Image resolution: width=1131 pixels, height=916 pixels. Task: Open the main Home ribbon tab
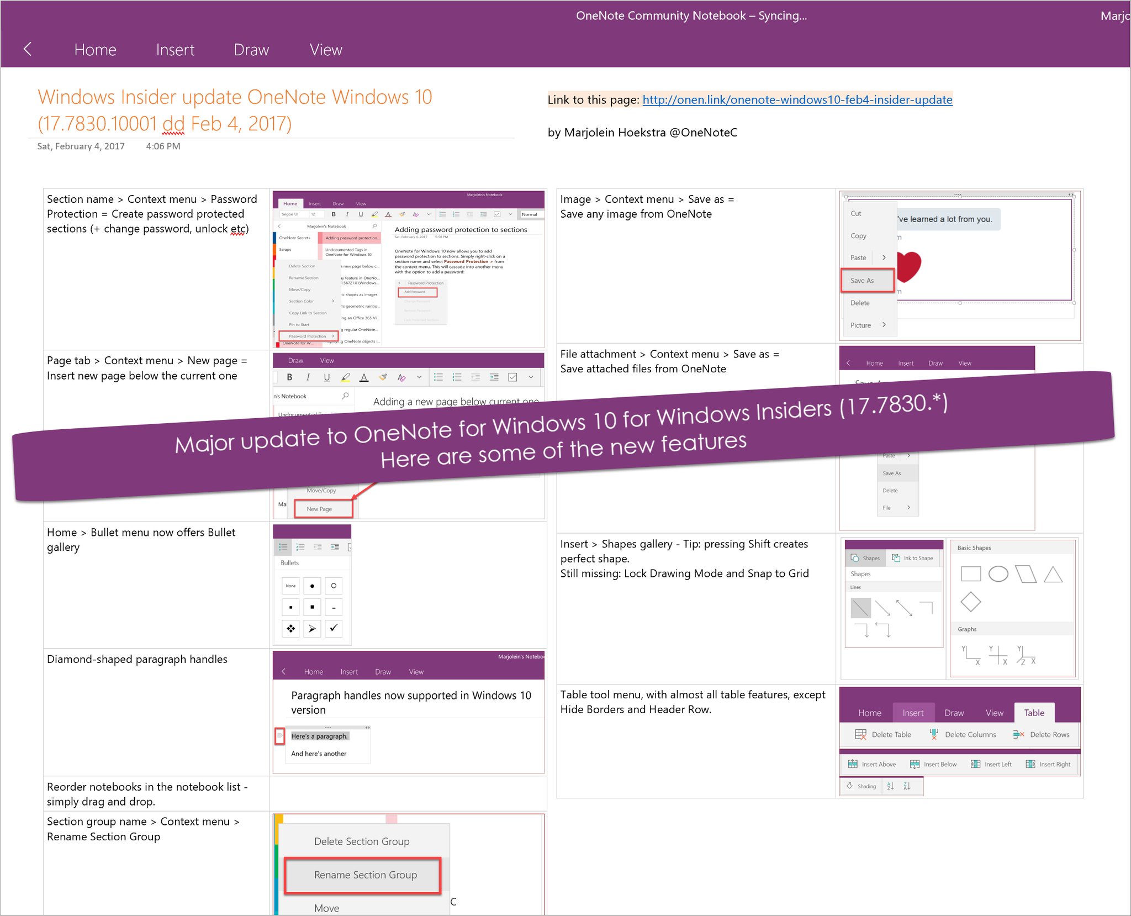95,50
